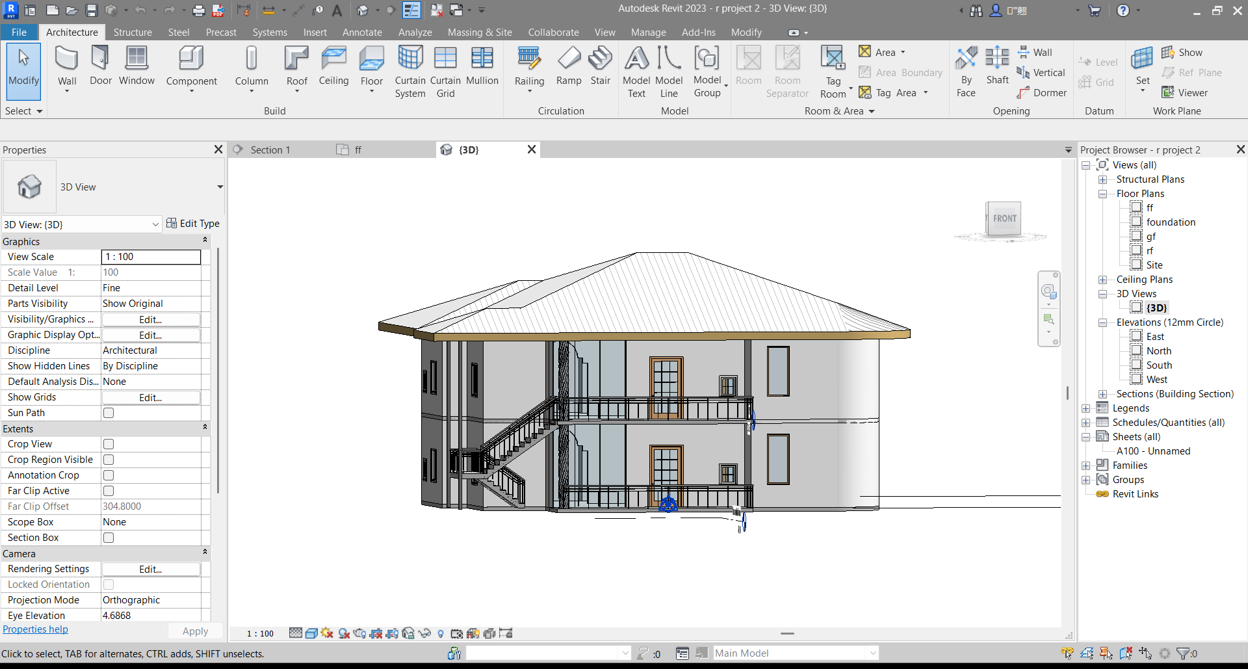Viewport: 1248px width, 669px height.
Task: Select the Door tool
Action: point(101,66)
